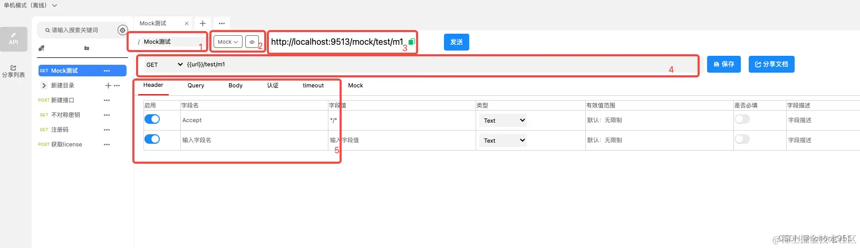Image resolution: width=860 pixels, height=248 pixels.
Task: Toggle the 输入字段名 row enable switch
Action: pos(152,139)
